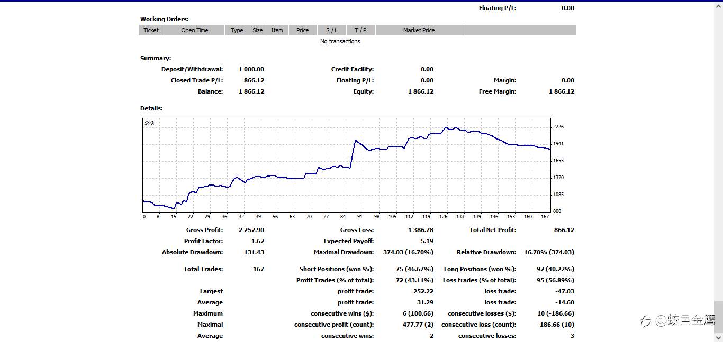Click the balance curve chart

[x=347, y=165]
